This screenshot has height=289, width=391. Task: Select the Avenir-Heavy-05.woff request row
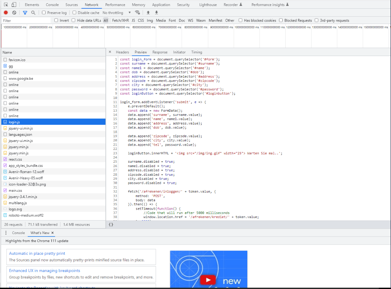(x=53, y=178)
